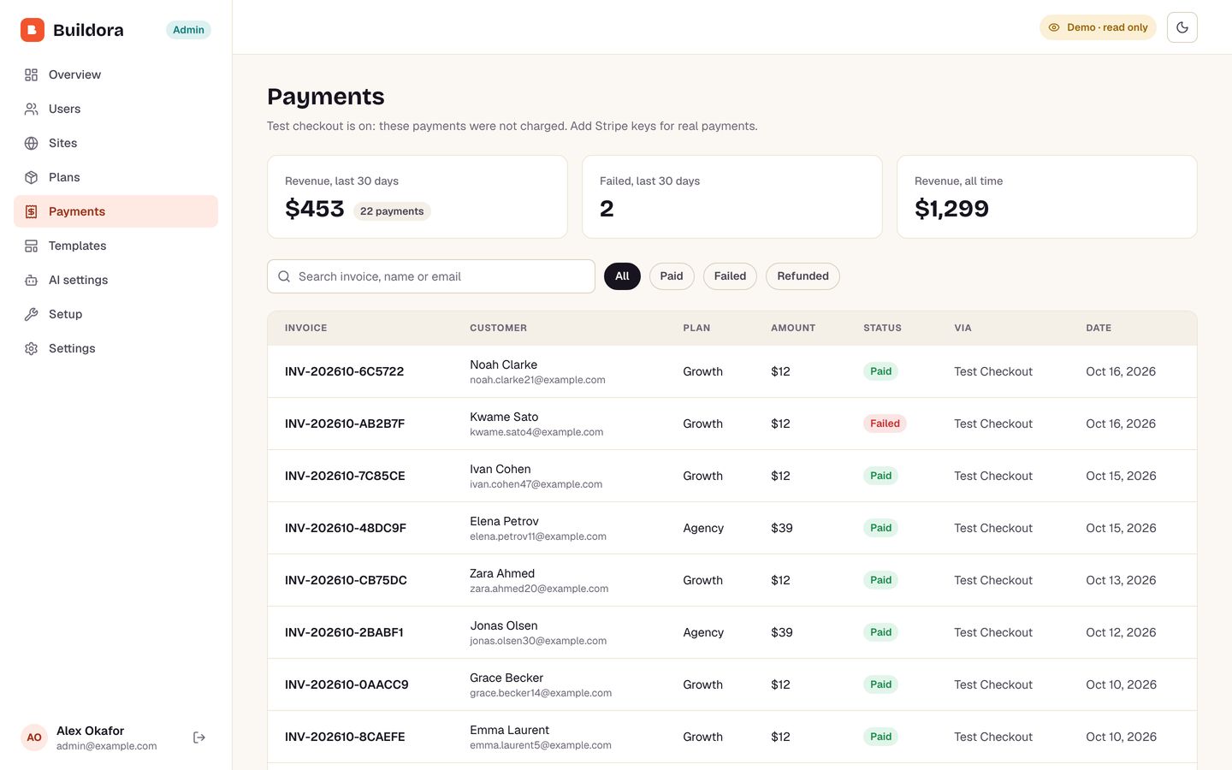The width and height of the screenshot is (1232, 770).
Task: Click the Settings gear icon
Action: point(32,348)
